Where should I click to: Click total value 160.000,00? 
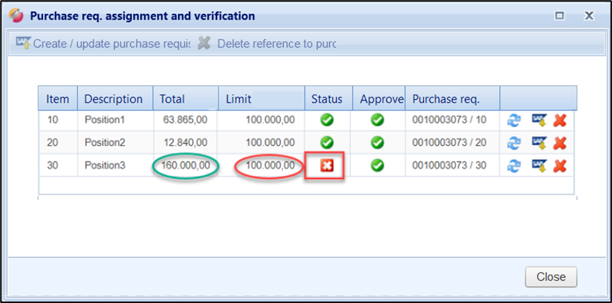[x=185, y=166]
